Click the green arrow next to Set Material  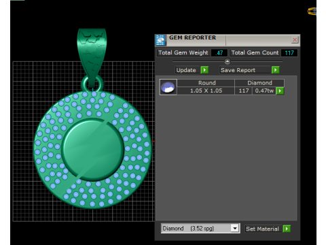pyautogui.click(x=287, y=229)
